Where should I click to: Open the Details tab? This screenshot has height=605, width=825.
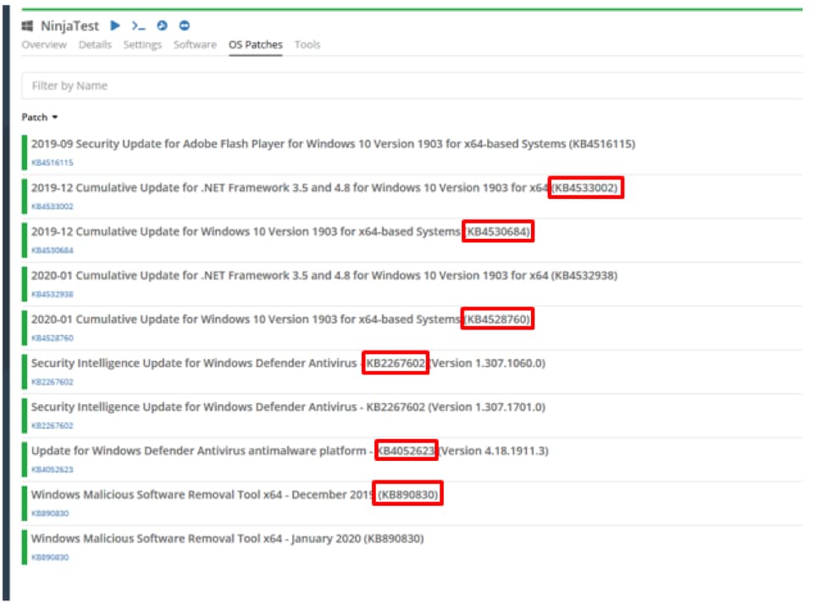point(95,45)
